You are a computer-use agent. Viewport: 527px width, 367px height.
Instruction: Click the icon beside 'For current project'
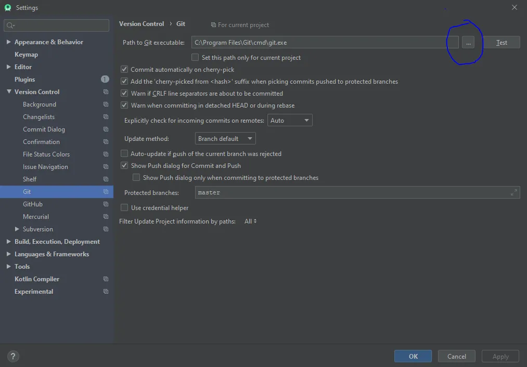click(x=213, y=25)
